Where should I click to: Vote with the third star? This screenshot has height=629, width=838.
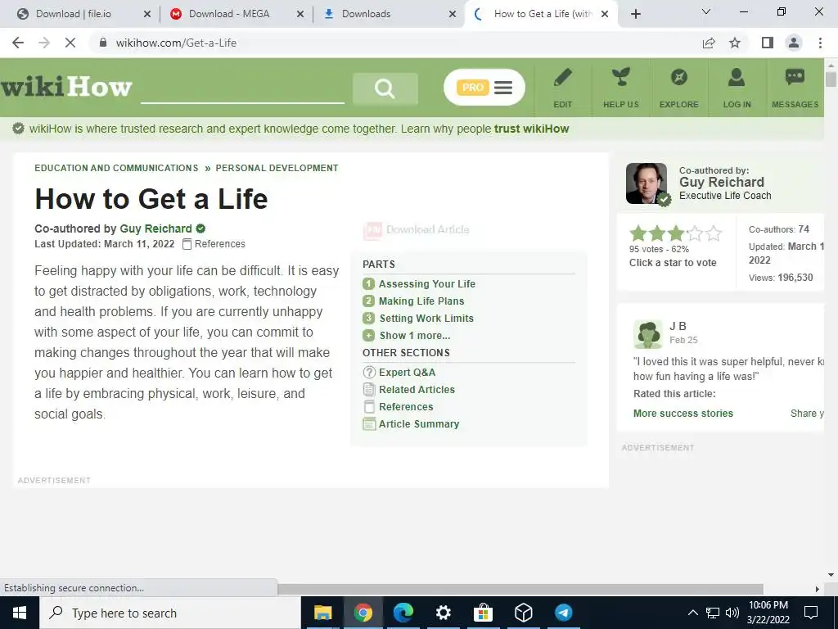(675, 233)
